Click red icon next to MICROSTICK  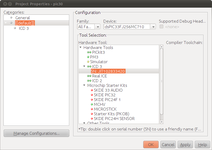[92, 109]
